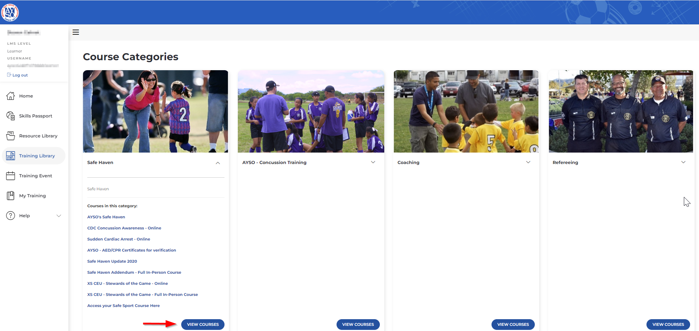Expand the Coaching category

tap(528, 162)
